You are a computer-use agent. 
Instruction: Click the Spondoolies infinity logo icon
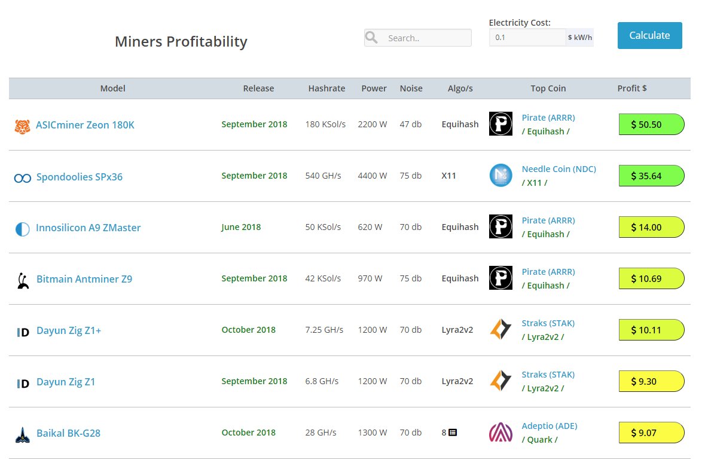tap(23, 178)
